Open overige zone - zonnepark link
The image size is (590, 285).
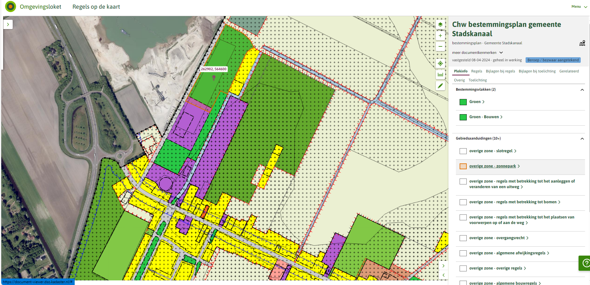pos(492,166)
